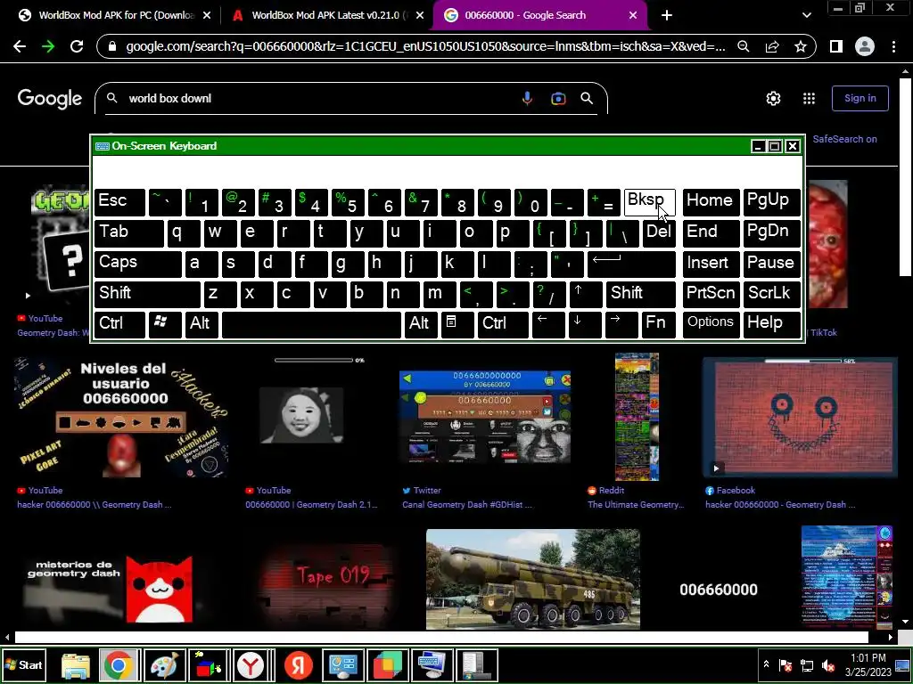Toggle Caps key on On-Screen Keyboard
Viewport: 913px width, 684px height.
pyautogui.click(x=138, y=264)
